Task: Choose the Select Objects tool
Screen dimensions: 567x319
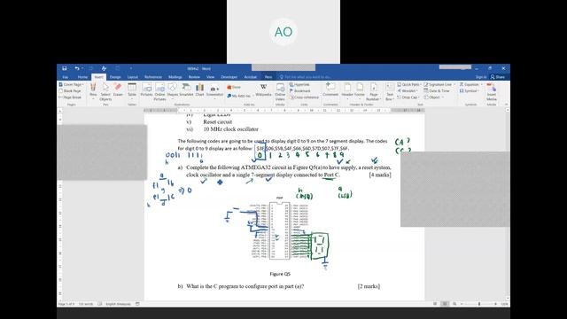Action: pyautogui.click(x=105, y=91)
